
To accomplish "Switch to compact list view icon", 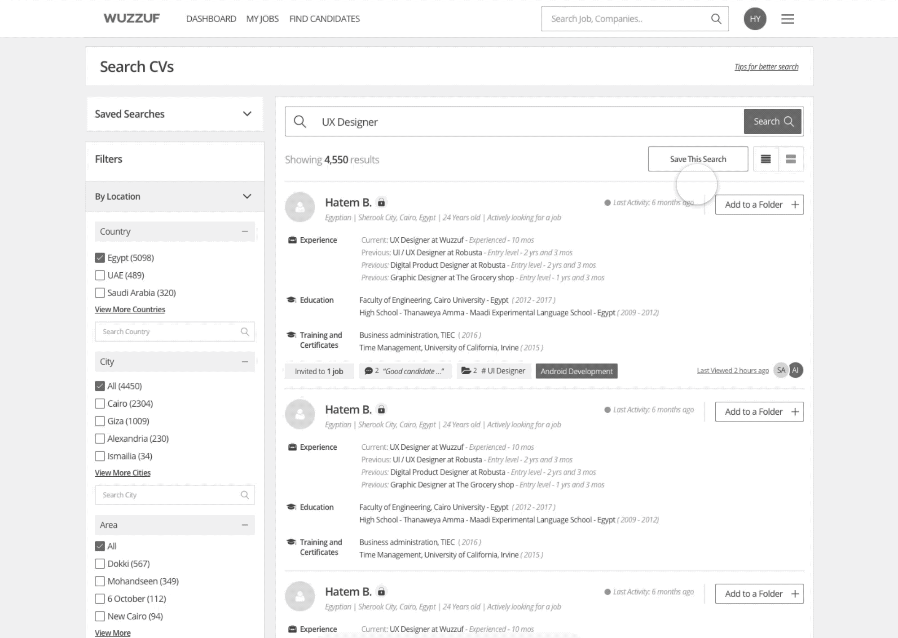I will pos(766,159).
